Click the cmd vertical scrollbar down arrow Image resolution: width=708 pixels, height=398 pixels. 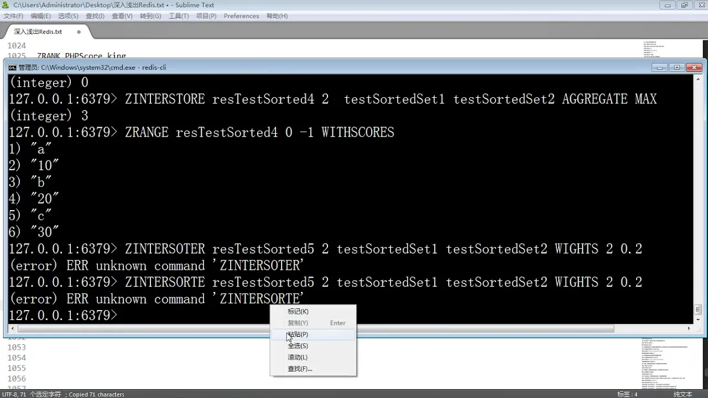[x=698, y=320]
